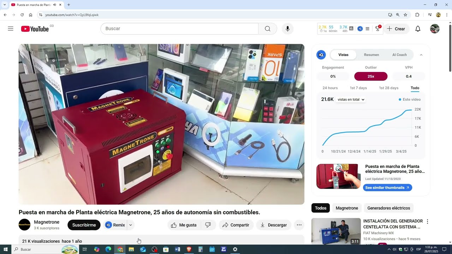Screen dimensions: 452x254
Task: Open notifications bell
Action: point(418,29)
